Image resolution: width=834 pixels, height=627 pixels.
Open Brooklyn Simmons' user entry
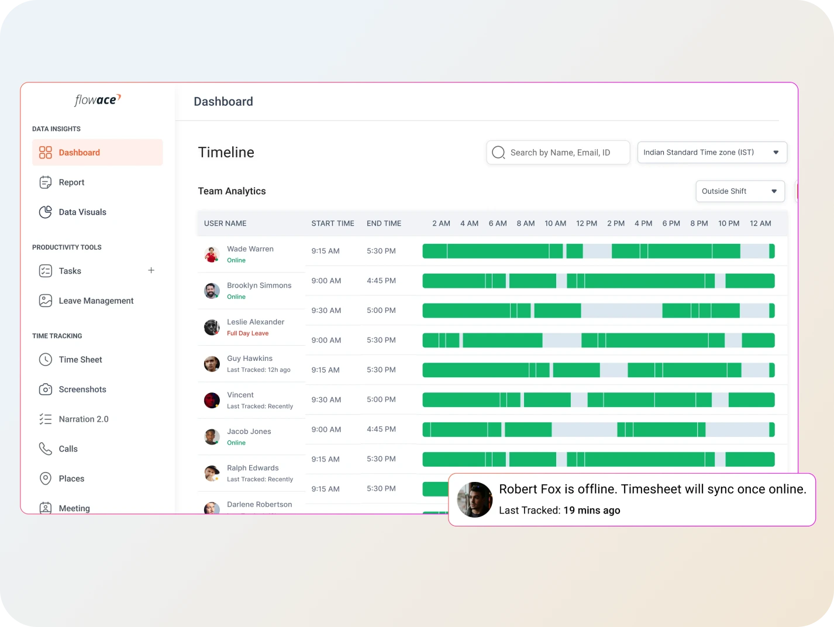(x=259, y=285)
